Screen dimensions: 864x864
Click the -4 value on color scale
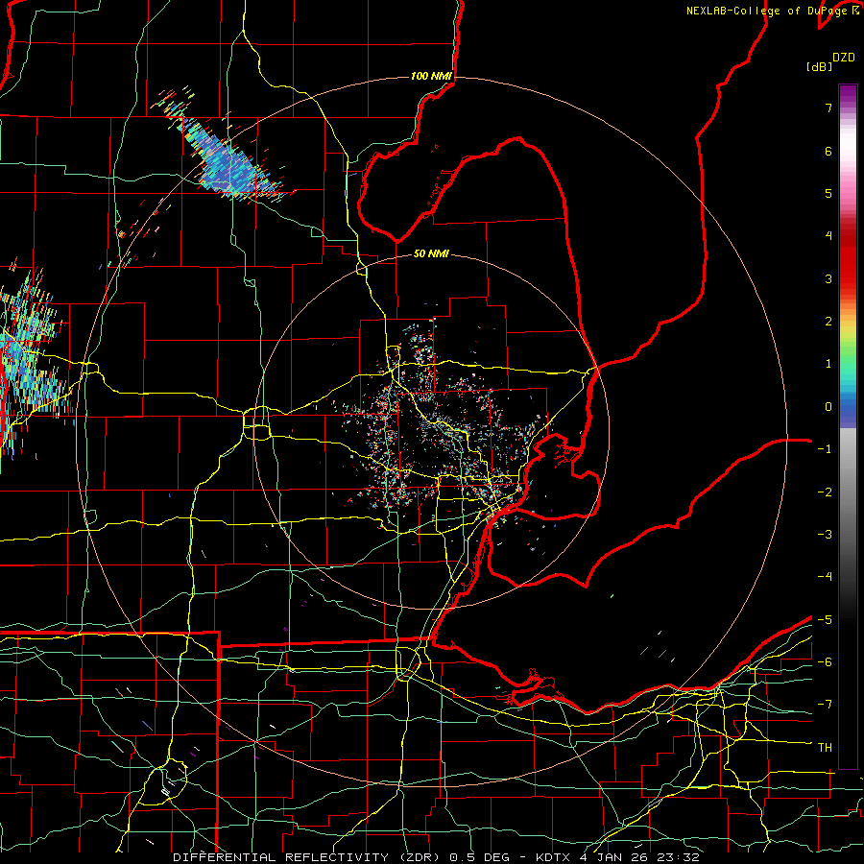tap(825, 577)
